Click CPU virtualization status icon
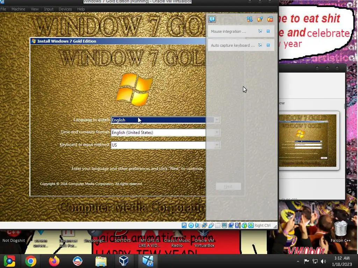This screenshot has width=358, height=268. coord(237,225)
